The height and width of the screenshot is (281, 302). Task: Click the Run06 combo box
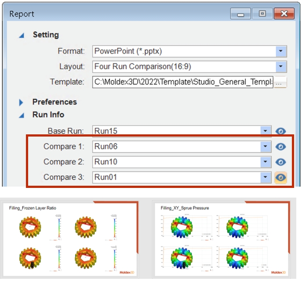pyautogui.click(x=182, y=147)
